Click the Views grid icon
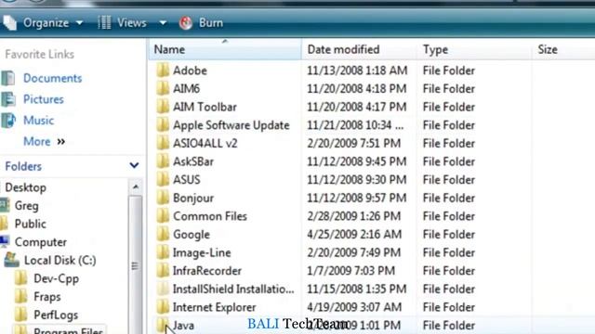Screen dimensions: 595x334 [104, 22]
